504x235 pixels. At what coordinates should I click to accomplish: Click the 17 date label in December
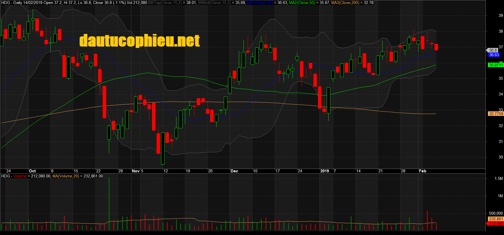(x=278, y=171)
